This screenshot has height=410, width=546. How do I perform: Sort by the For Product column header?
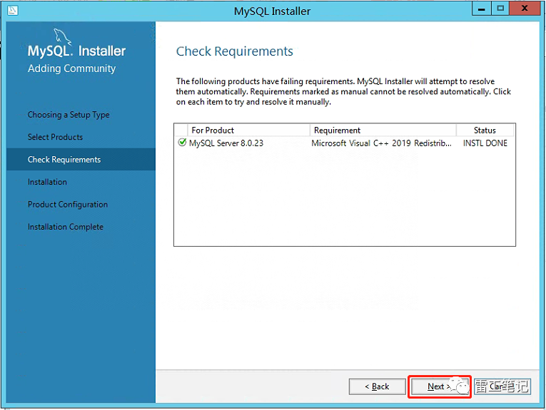click(x=248, y=130)
